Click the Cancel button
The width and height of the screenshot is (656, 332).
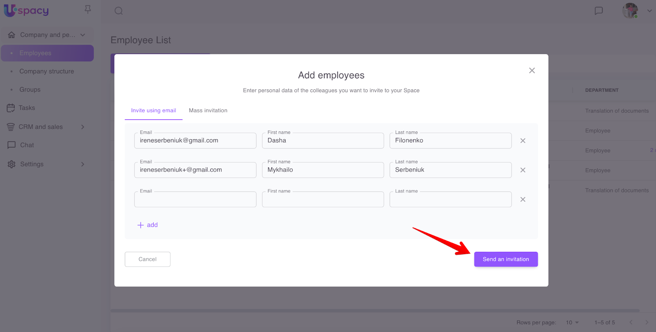(148, 259)
